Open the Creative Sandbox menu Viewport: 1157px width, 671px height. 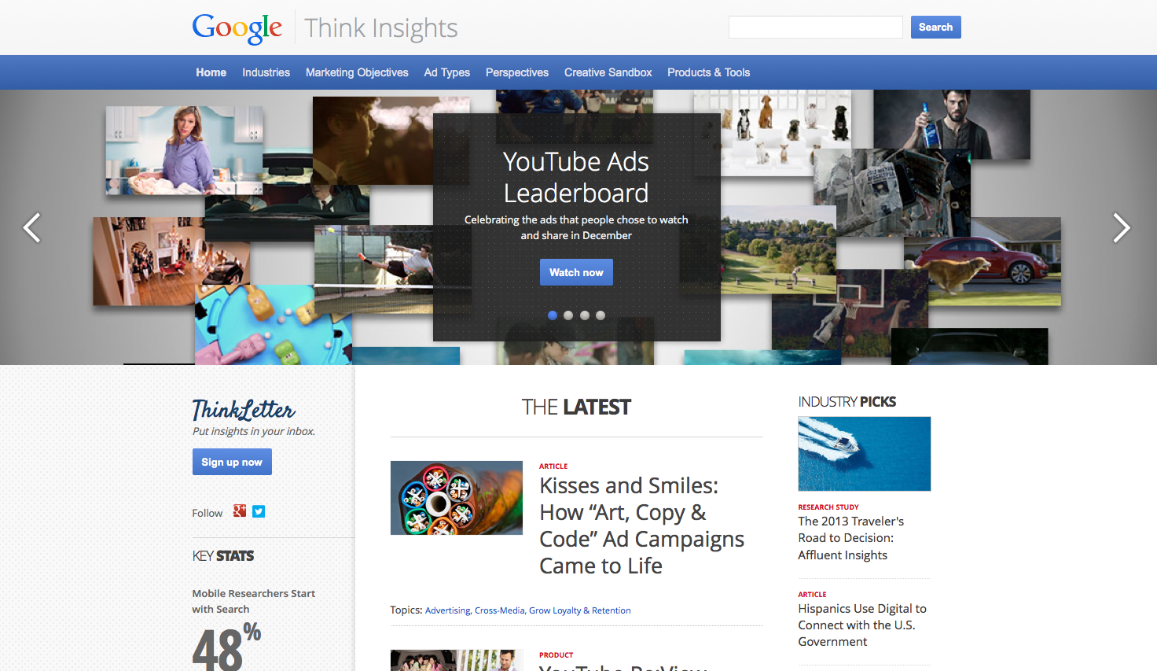coord(608,72)
